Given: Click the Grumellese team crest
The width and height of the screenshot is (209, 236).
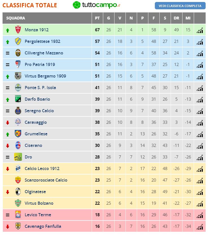Looking at the screenshot, I should point(18,134).
